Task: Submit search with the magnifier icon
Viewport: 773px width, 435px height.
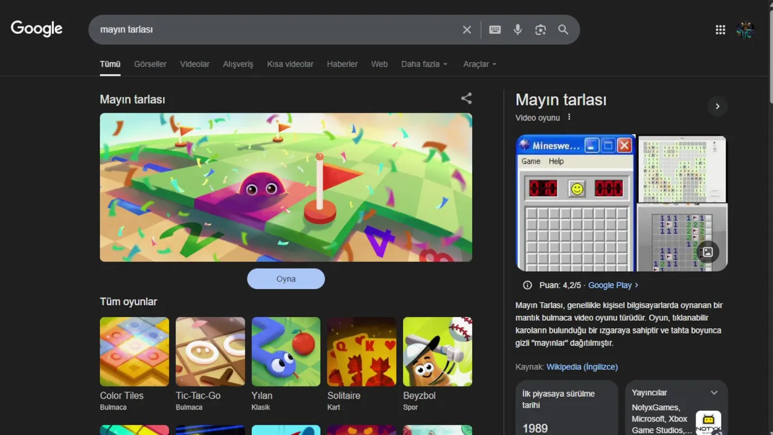Action: coord(563,30)
